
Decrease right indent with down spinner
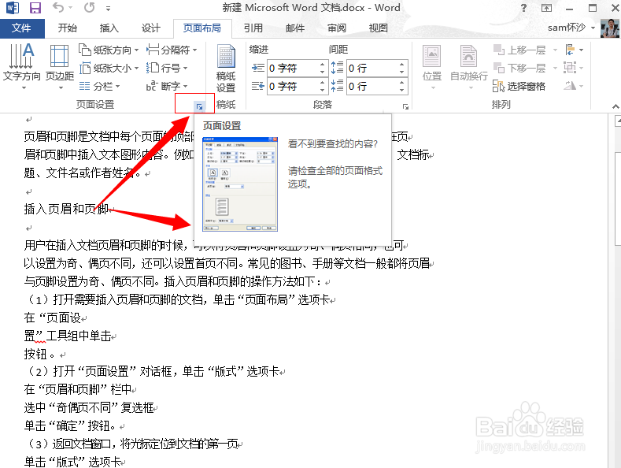(x=323, y=91)
